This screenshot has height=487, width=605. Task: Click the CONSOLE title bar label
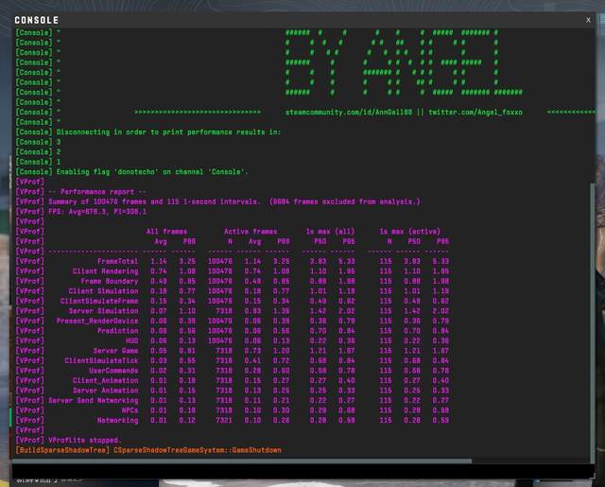click(37, 20)
